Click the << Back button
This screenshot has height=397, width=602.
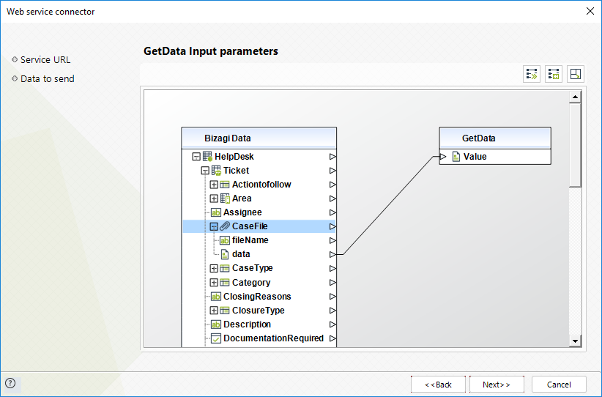point(438,385)
